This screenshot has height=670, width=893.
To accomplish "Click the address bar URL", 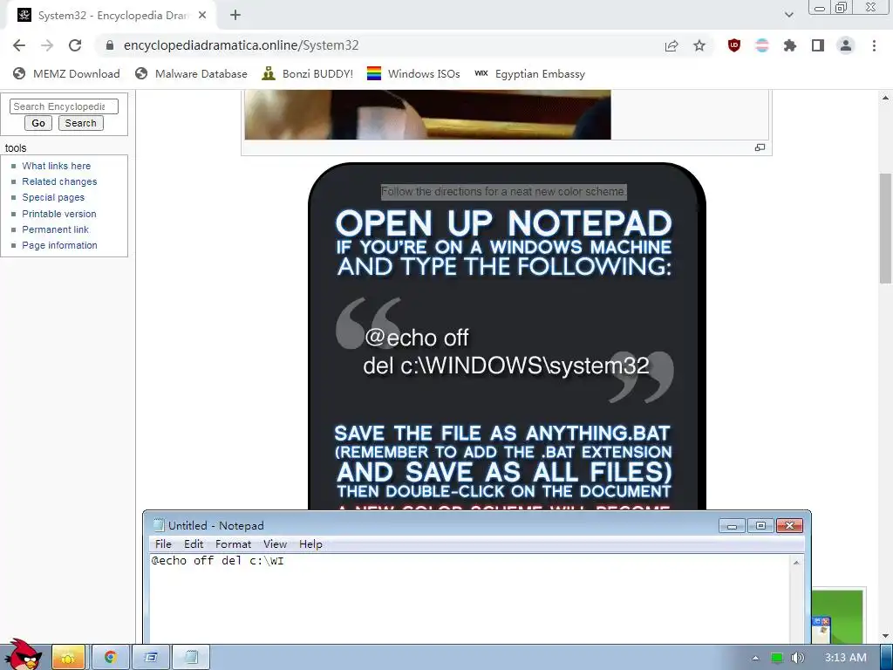I will click(x=241, y=45).
